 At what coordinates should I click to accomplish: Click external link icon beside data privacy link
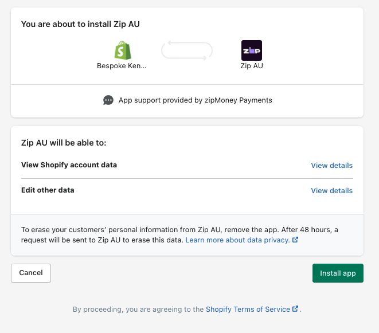(x=295, y=240)
